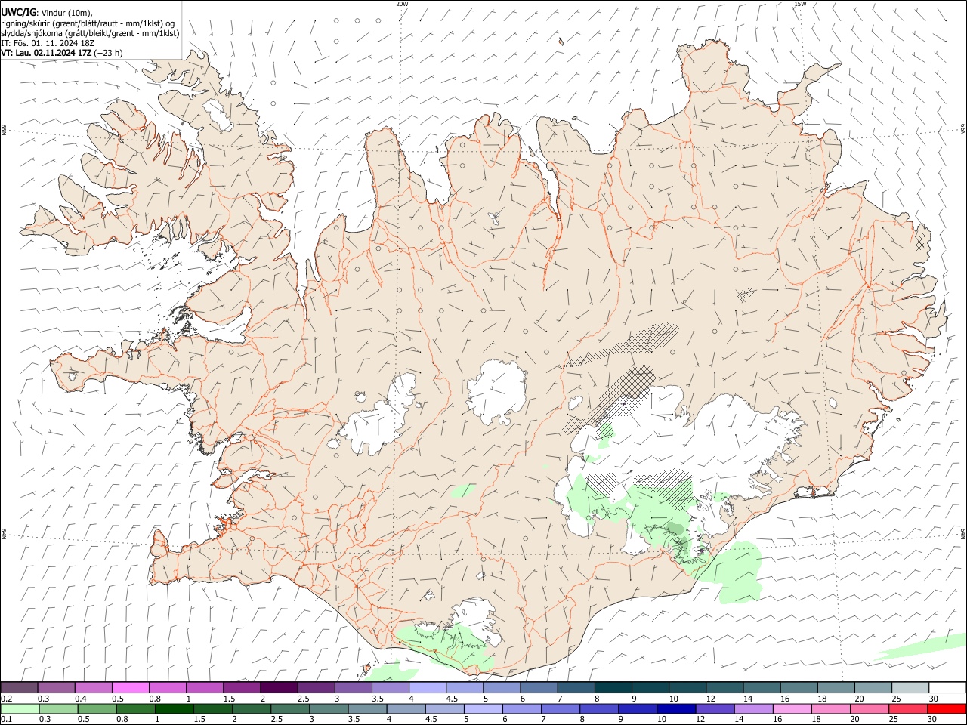
Task: Select the 'IT: Fös. 01. 11. 2024 18Z' text
Action: 48,43
